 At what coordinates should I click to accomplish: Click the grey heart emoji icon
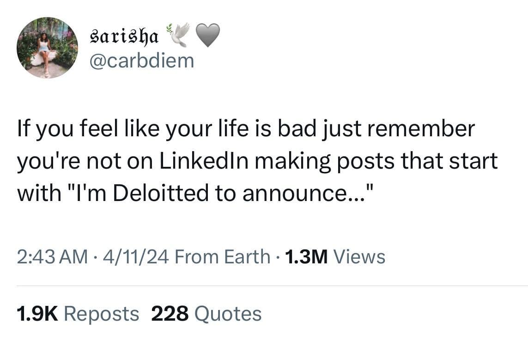point(207,36)
